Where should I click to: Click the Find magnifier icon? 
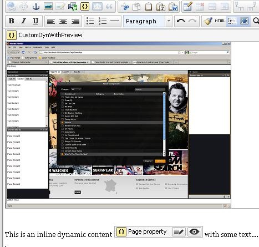(256, 21)
